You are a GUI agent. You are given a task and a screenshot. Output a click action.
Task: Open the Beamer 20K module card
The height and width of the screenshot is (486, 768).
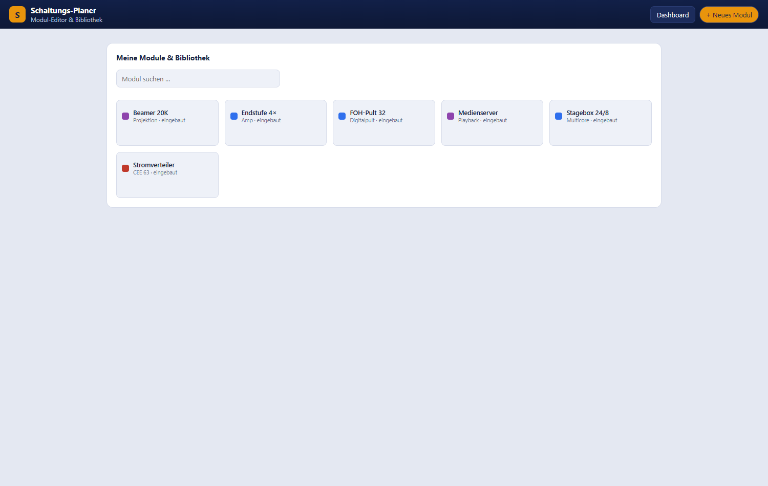(x=167, y=123)
